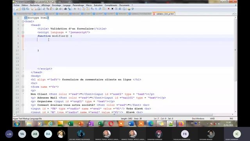The image size is (250, 141).
Task: Click the Save All toolbar icon
Action: click(27, 9)
